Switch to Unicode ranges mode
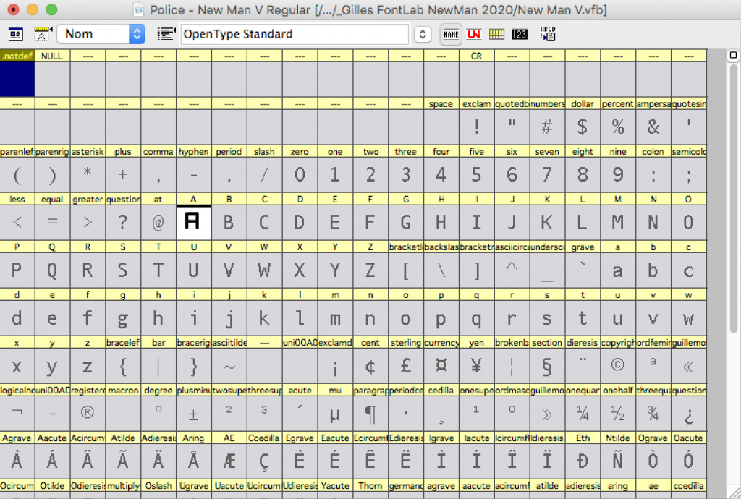Viewport: 741px width, 499px height. (x=474, y=34)
